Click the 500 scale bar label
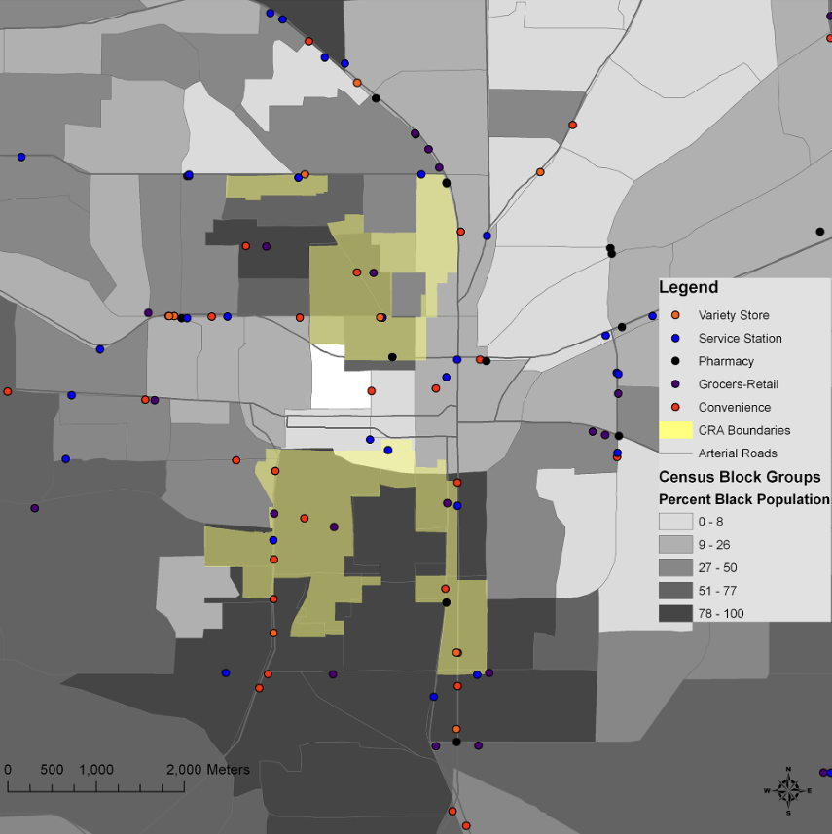The height and width of the screenshot is (834, 832). (52, 770)
